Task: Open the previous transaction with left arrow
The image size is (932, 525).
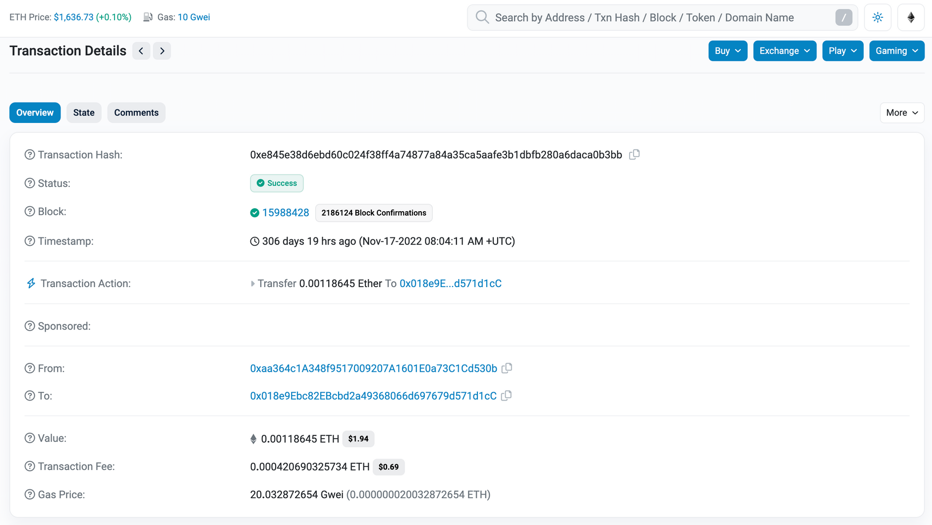Action: click(x=141, y=51)
